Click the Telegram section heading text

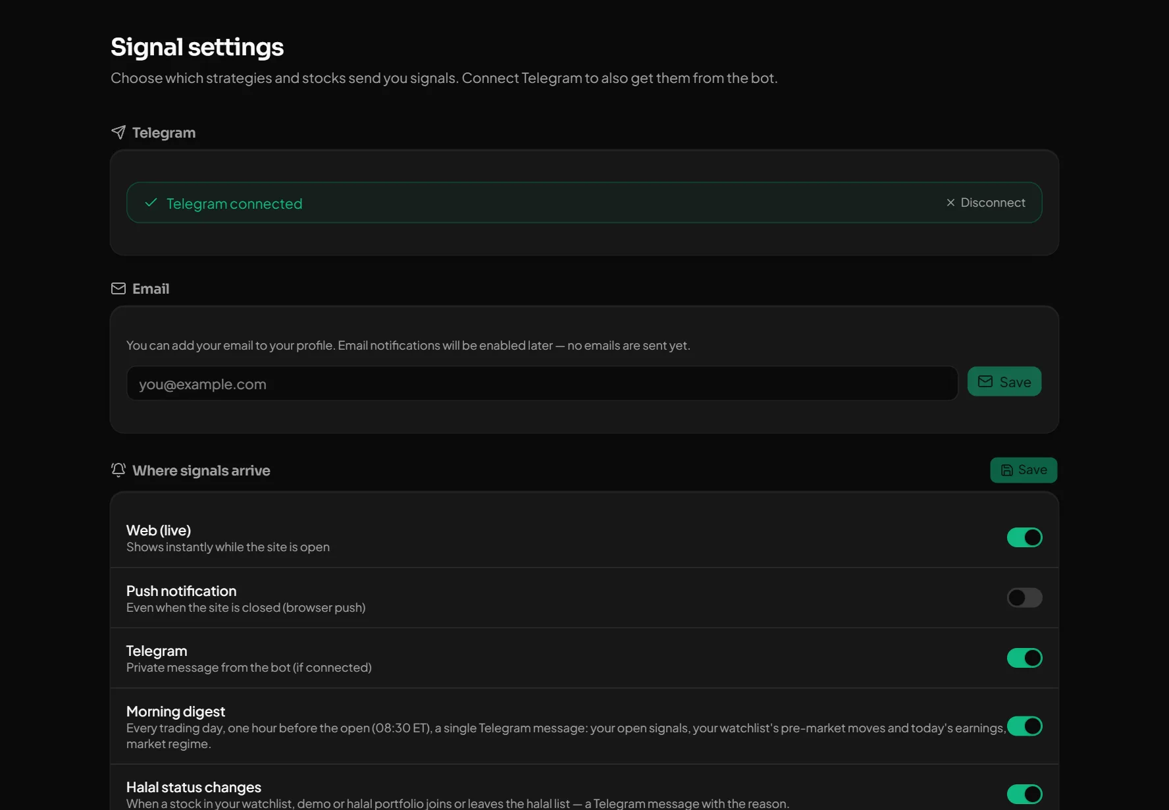coord(164,133)
